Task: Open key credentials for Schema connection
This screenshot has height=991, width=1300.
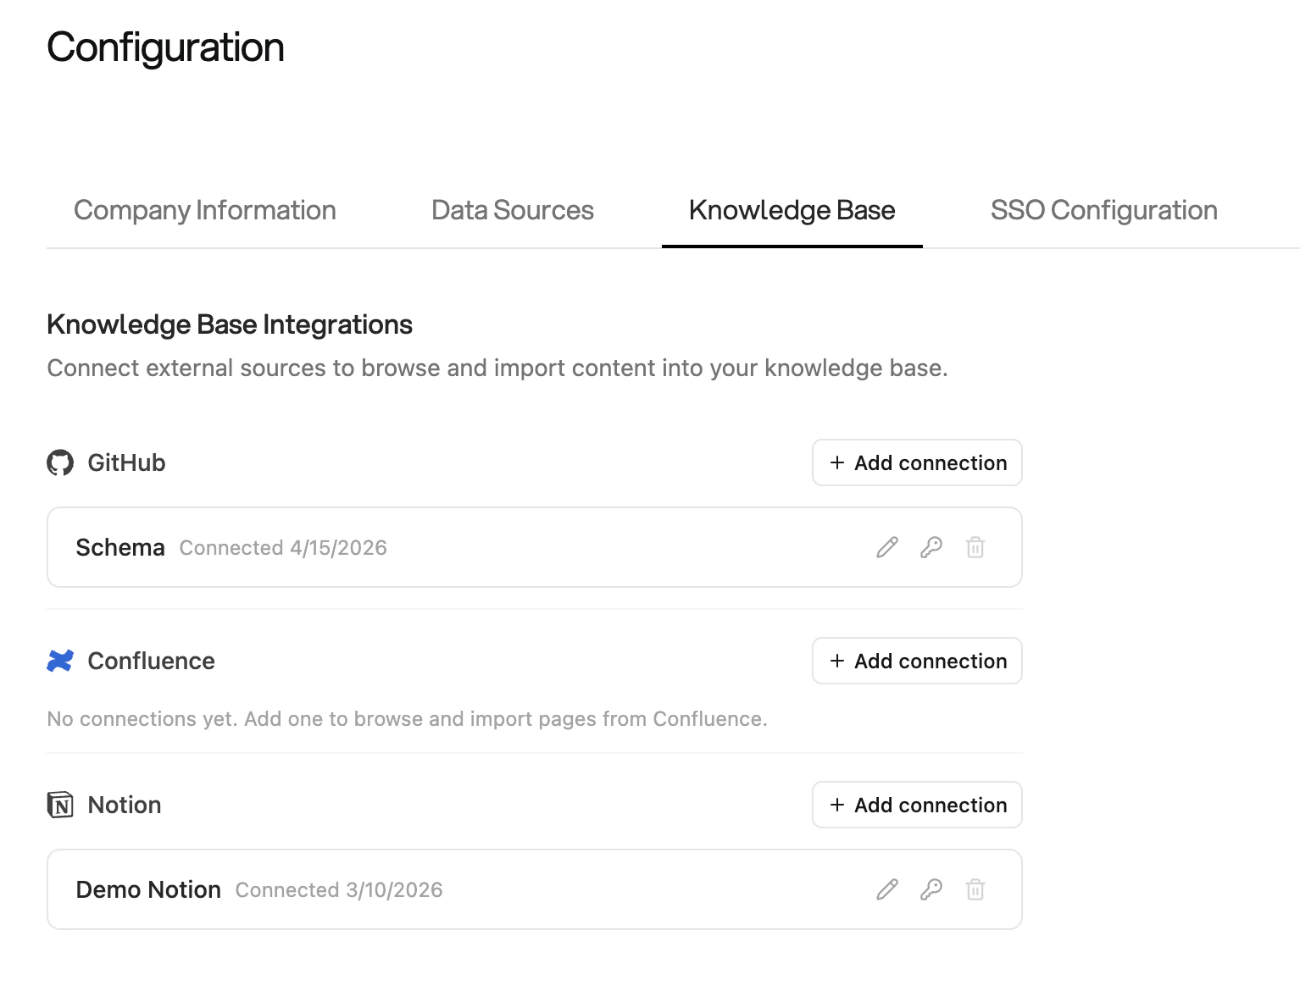Action: 931,547
